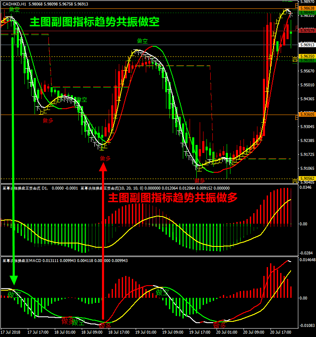Select the orange 5.93605 price tag

tap(306, 115)
